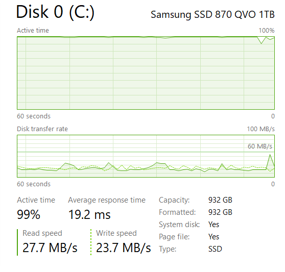Viewport: 285px width, 272px height.
Task: Click the Page file Yes value
Action: pyautogui.click(x=213, y=237)
